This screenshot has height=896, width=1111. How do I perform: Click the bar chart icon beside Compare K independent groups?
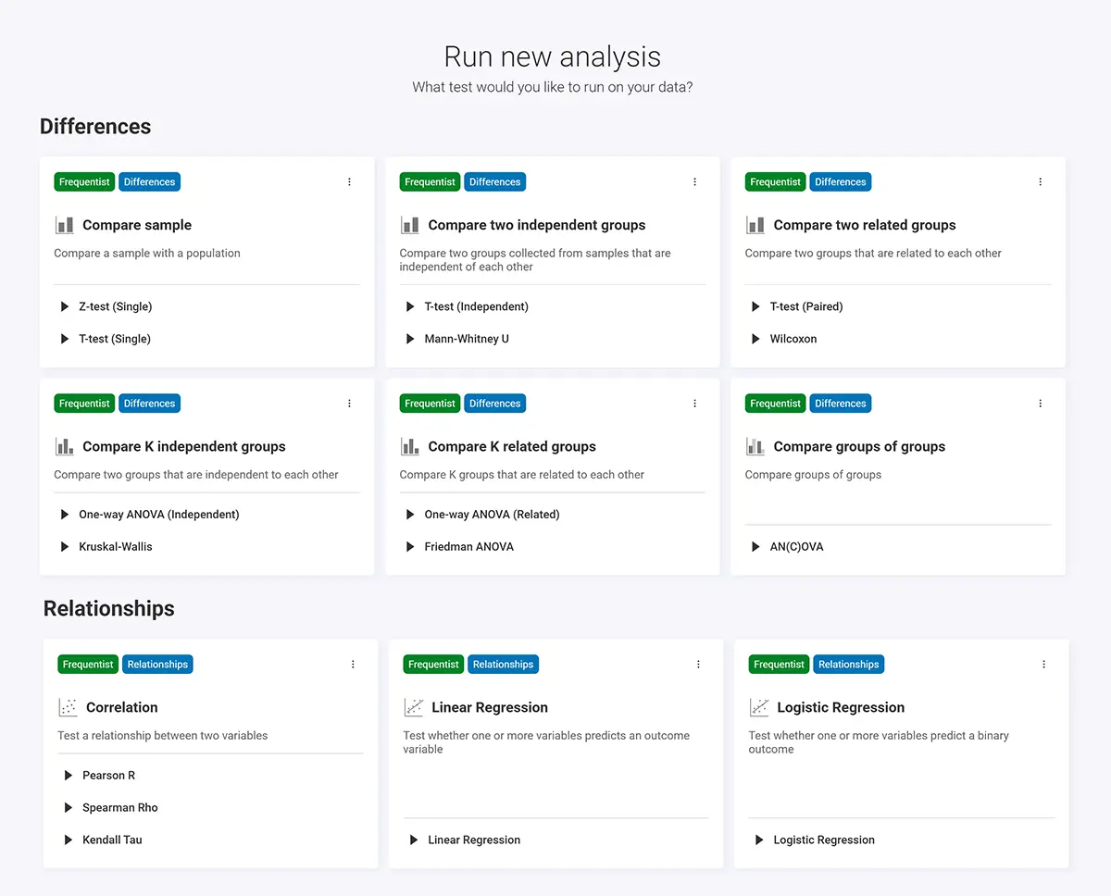64,446
